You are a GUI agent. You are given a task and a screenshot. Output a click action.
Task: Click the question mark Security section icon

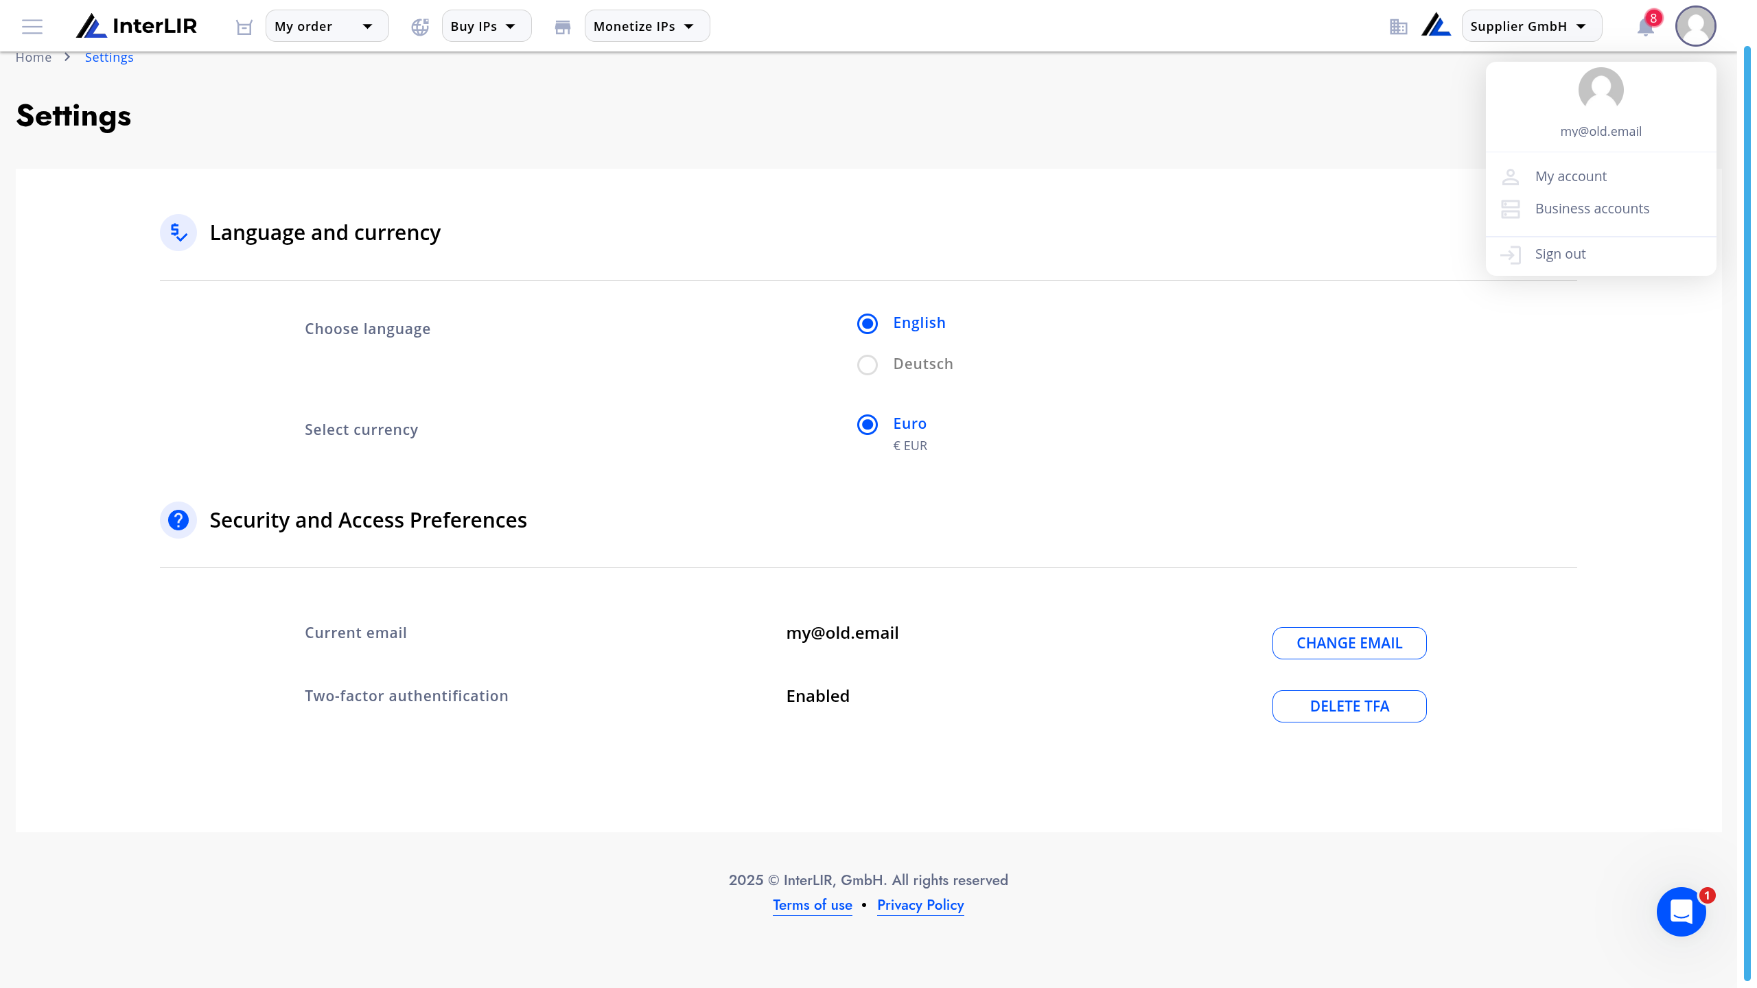(178, 520)
